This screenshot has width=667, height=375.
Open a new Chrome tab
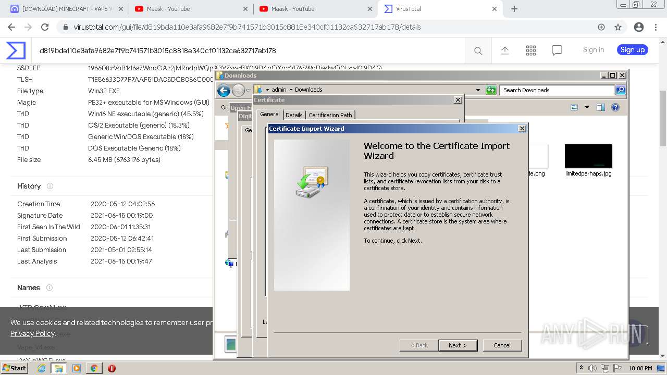(x=514, y=9)
